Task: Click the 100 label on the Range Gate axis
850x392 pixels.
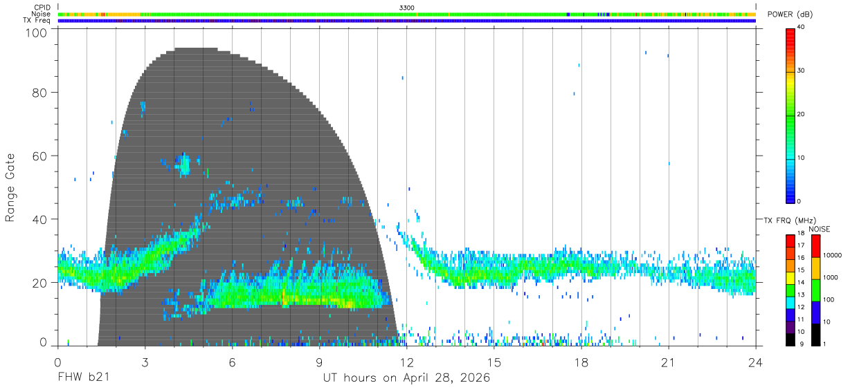Action: [36, 32]
